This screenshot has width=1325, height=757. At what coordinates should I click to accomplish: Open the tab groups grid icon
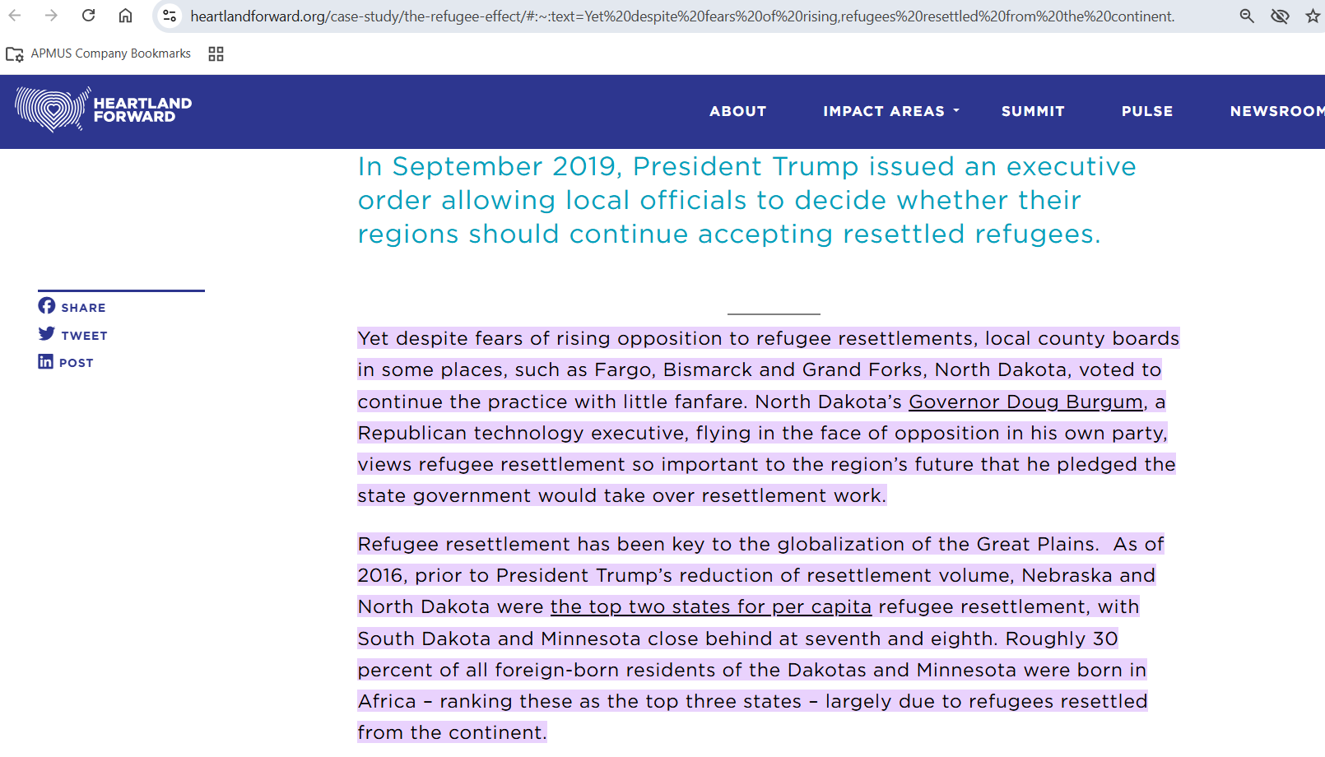(216, 53)
